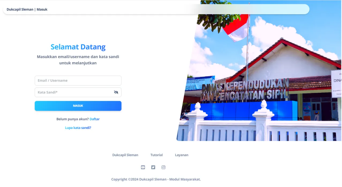Viewport: 342px width, 187px height.
Task: Toggle the password visibility eye icon
Action: (x=116, y=92)
